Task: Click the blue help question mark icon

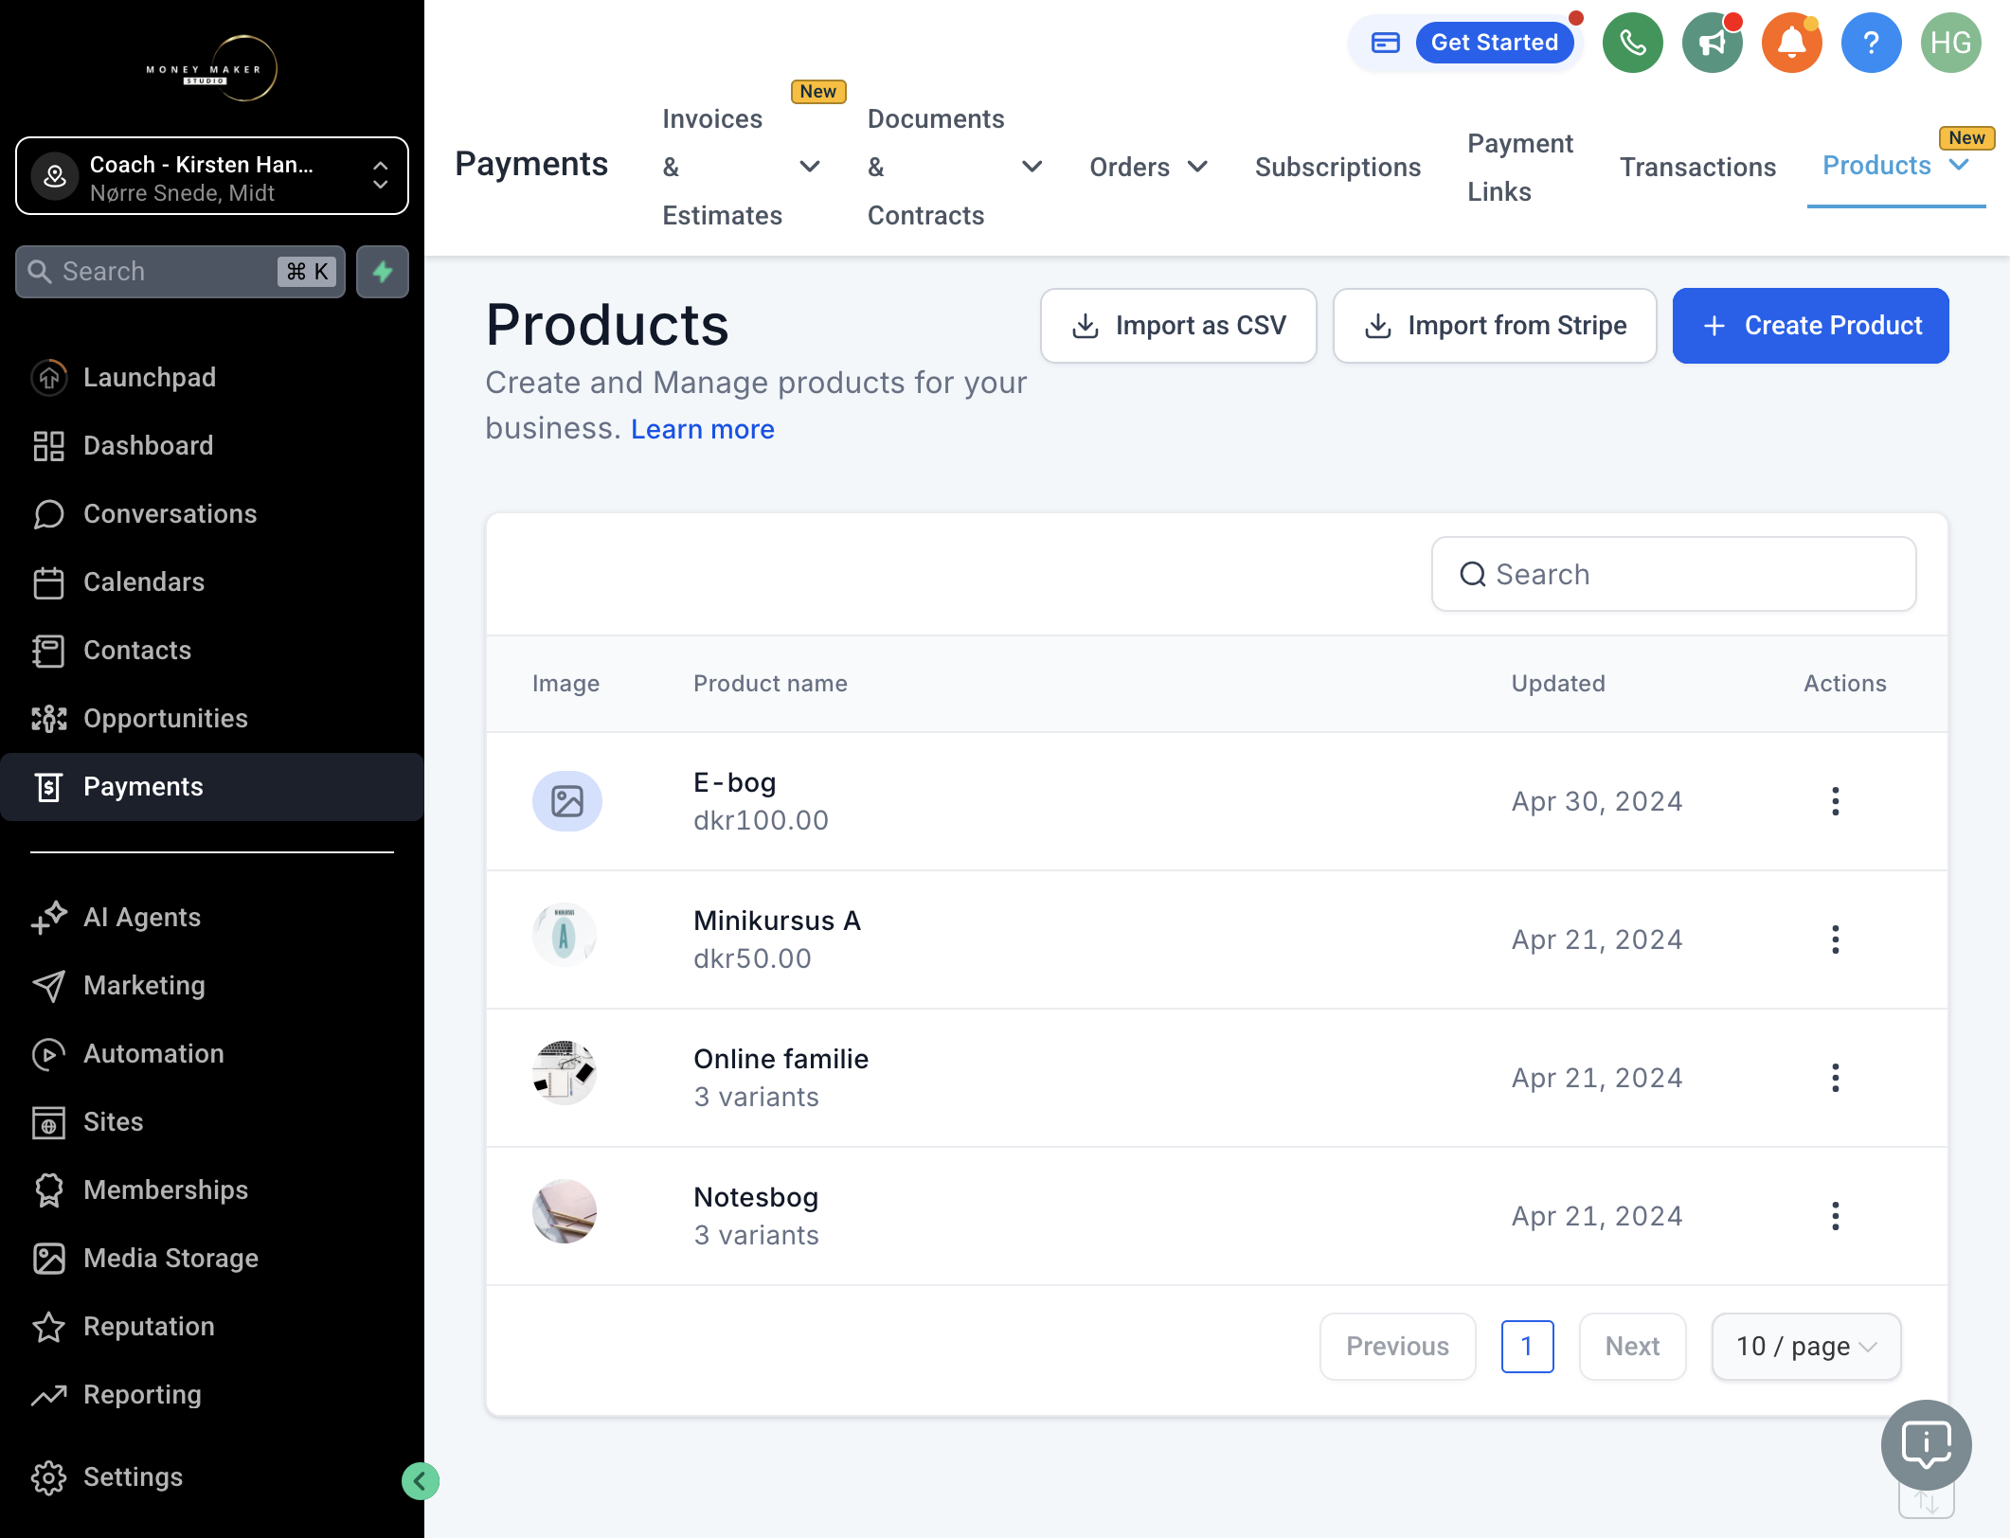Action: pos(1871,43)
